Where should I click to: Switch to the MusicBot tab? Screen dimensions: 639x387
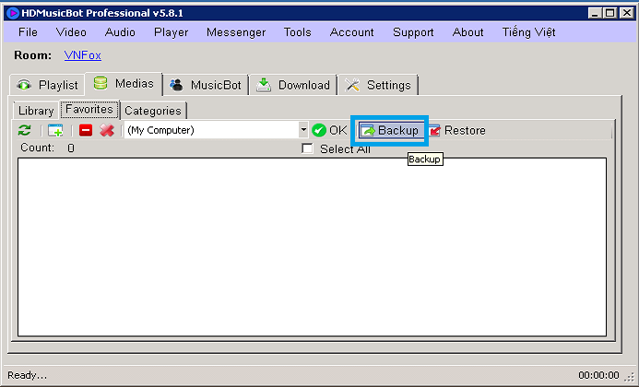[206, 85]
